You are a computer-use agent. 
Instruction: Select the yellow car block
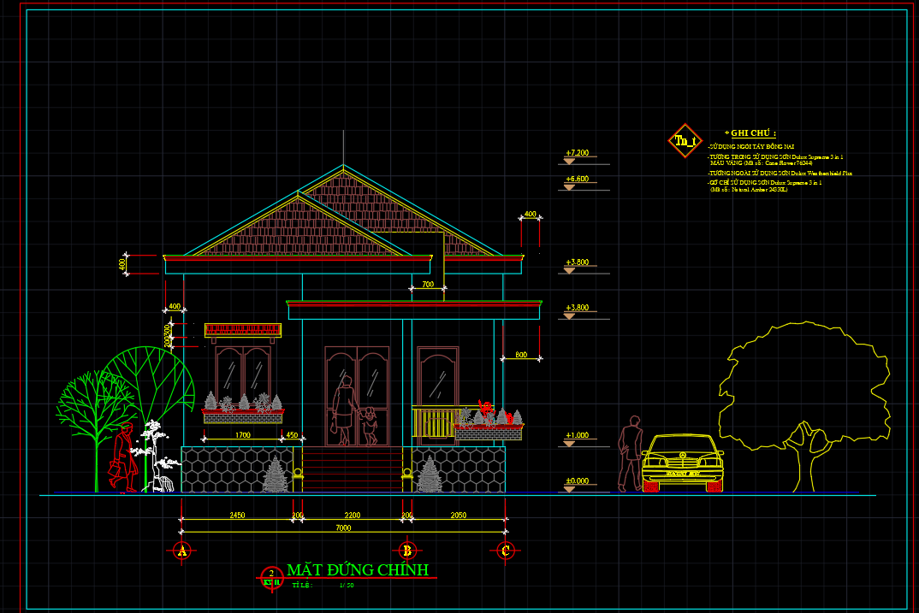click(x=683, y=463)
